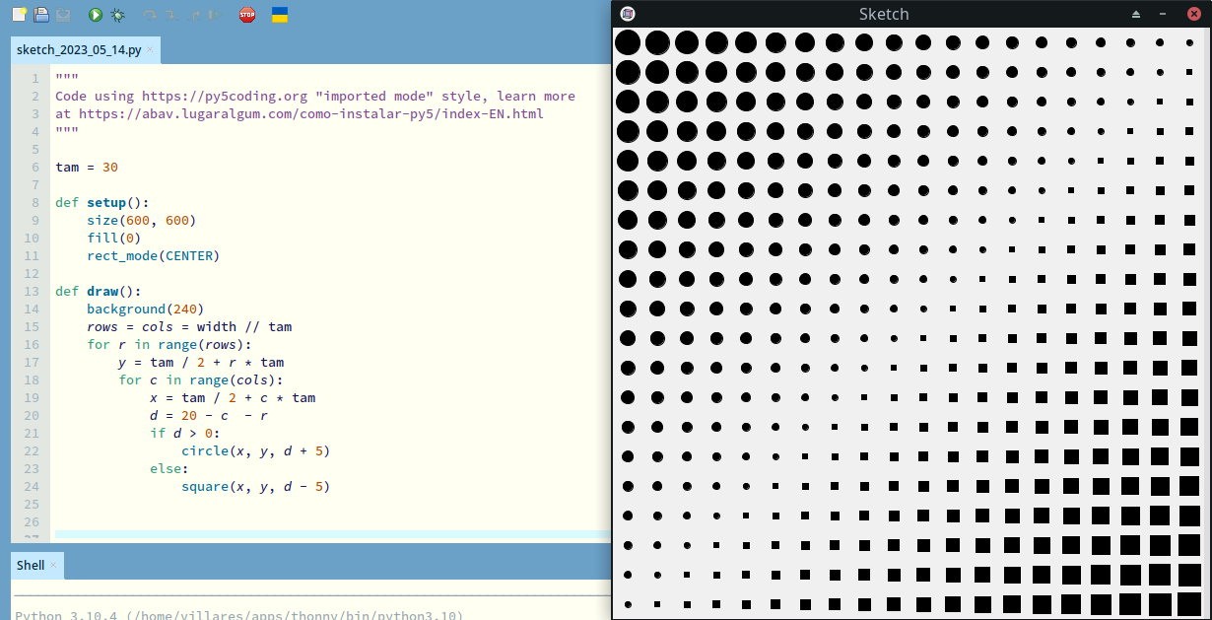Viewport: 1212px width, 620px height.
Task: Click the Resume debug icon
Action: pos(215,15)
